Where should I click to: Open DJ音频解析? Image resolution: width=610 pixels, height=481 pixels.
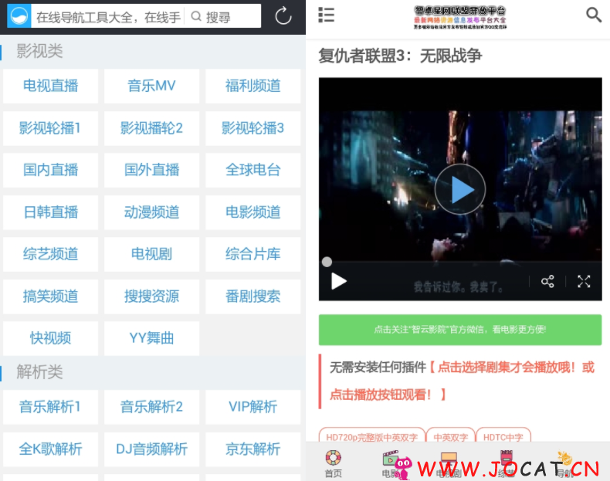(x=151, y=449)
